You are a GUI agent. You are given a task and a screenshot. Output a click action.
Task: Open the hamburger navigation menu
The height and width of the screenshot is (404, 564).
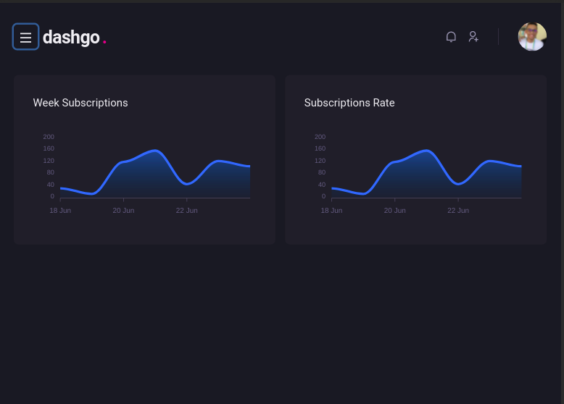tap(25, 37)
